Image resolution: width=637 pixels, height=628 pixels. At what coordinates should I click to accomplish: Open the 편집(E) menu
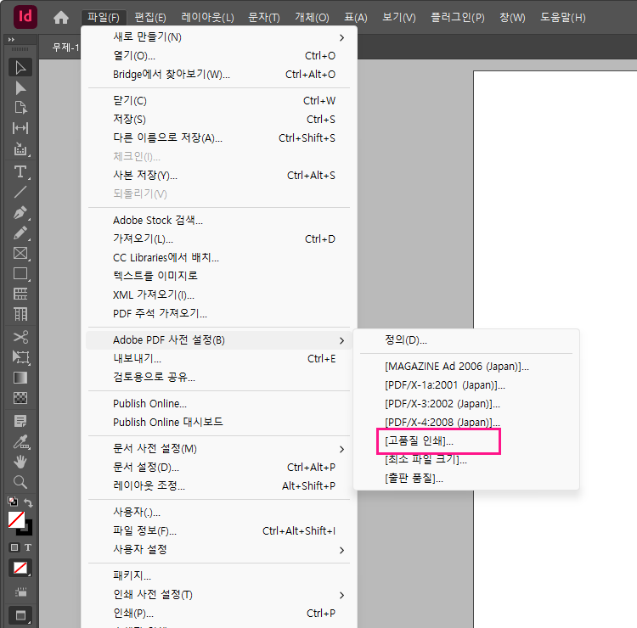[150, 17]
